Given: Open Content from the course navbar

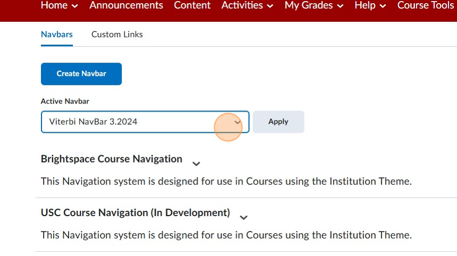Looking at the screenshot, I should [x=192, y=6].
